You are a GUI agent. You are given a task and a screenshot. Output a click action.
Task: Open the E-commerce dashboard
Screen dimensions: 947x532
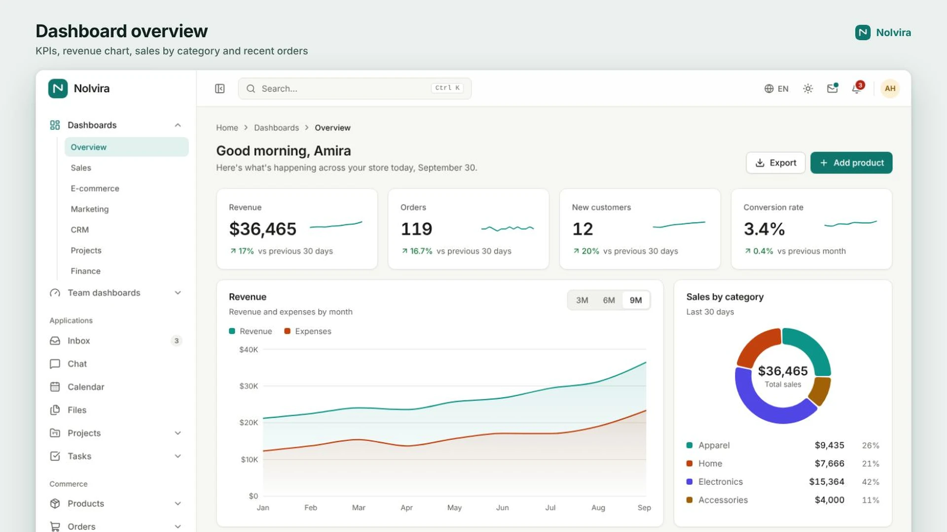tap(126, 189)
